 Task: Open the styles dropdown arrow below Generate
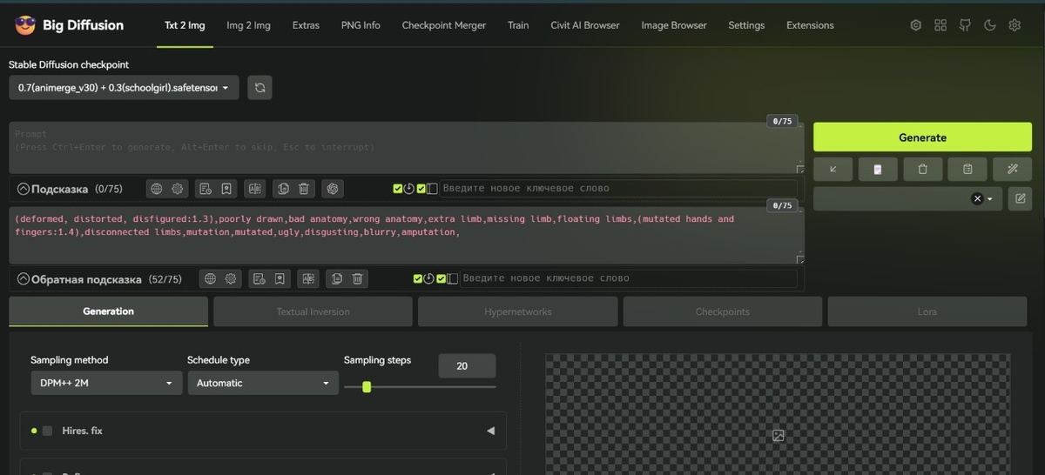coord(990,199)
